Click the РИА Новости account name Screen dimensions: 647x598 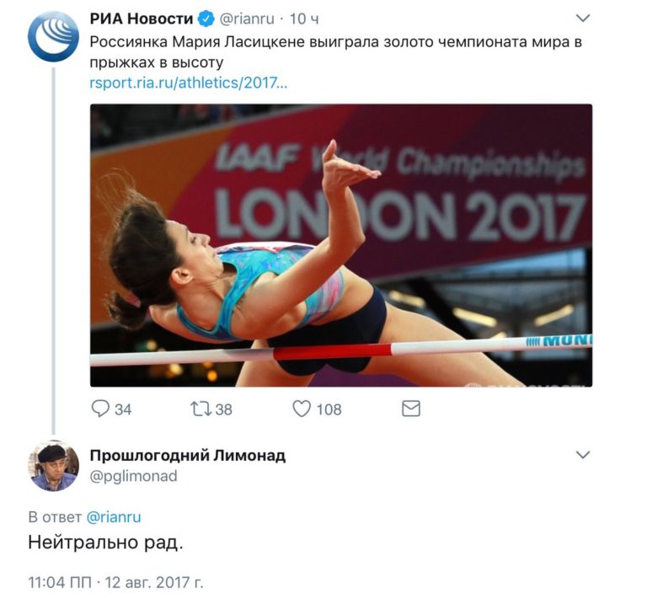coord(142,19)
